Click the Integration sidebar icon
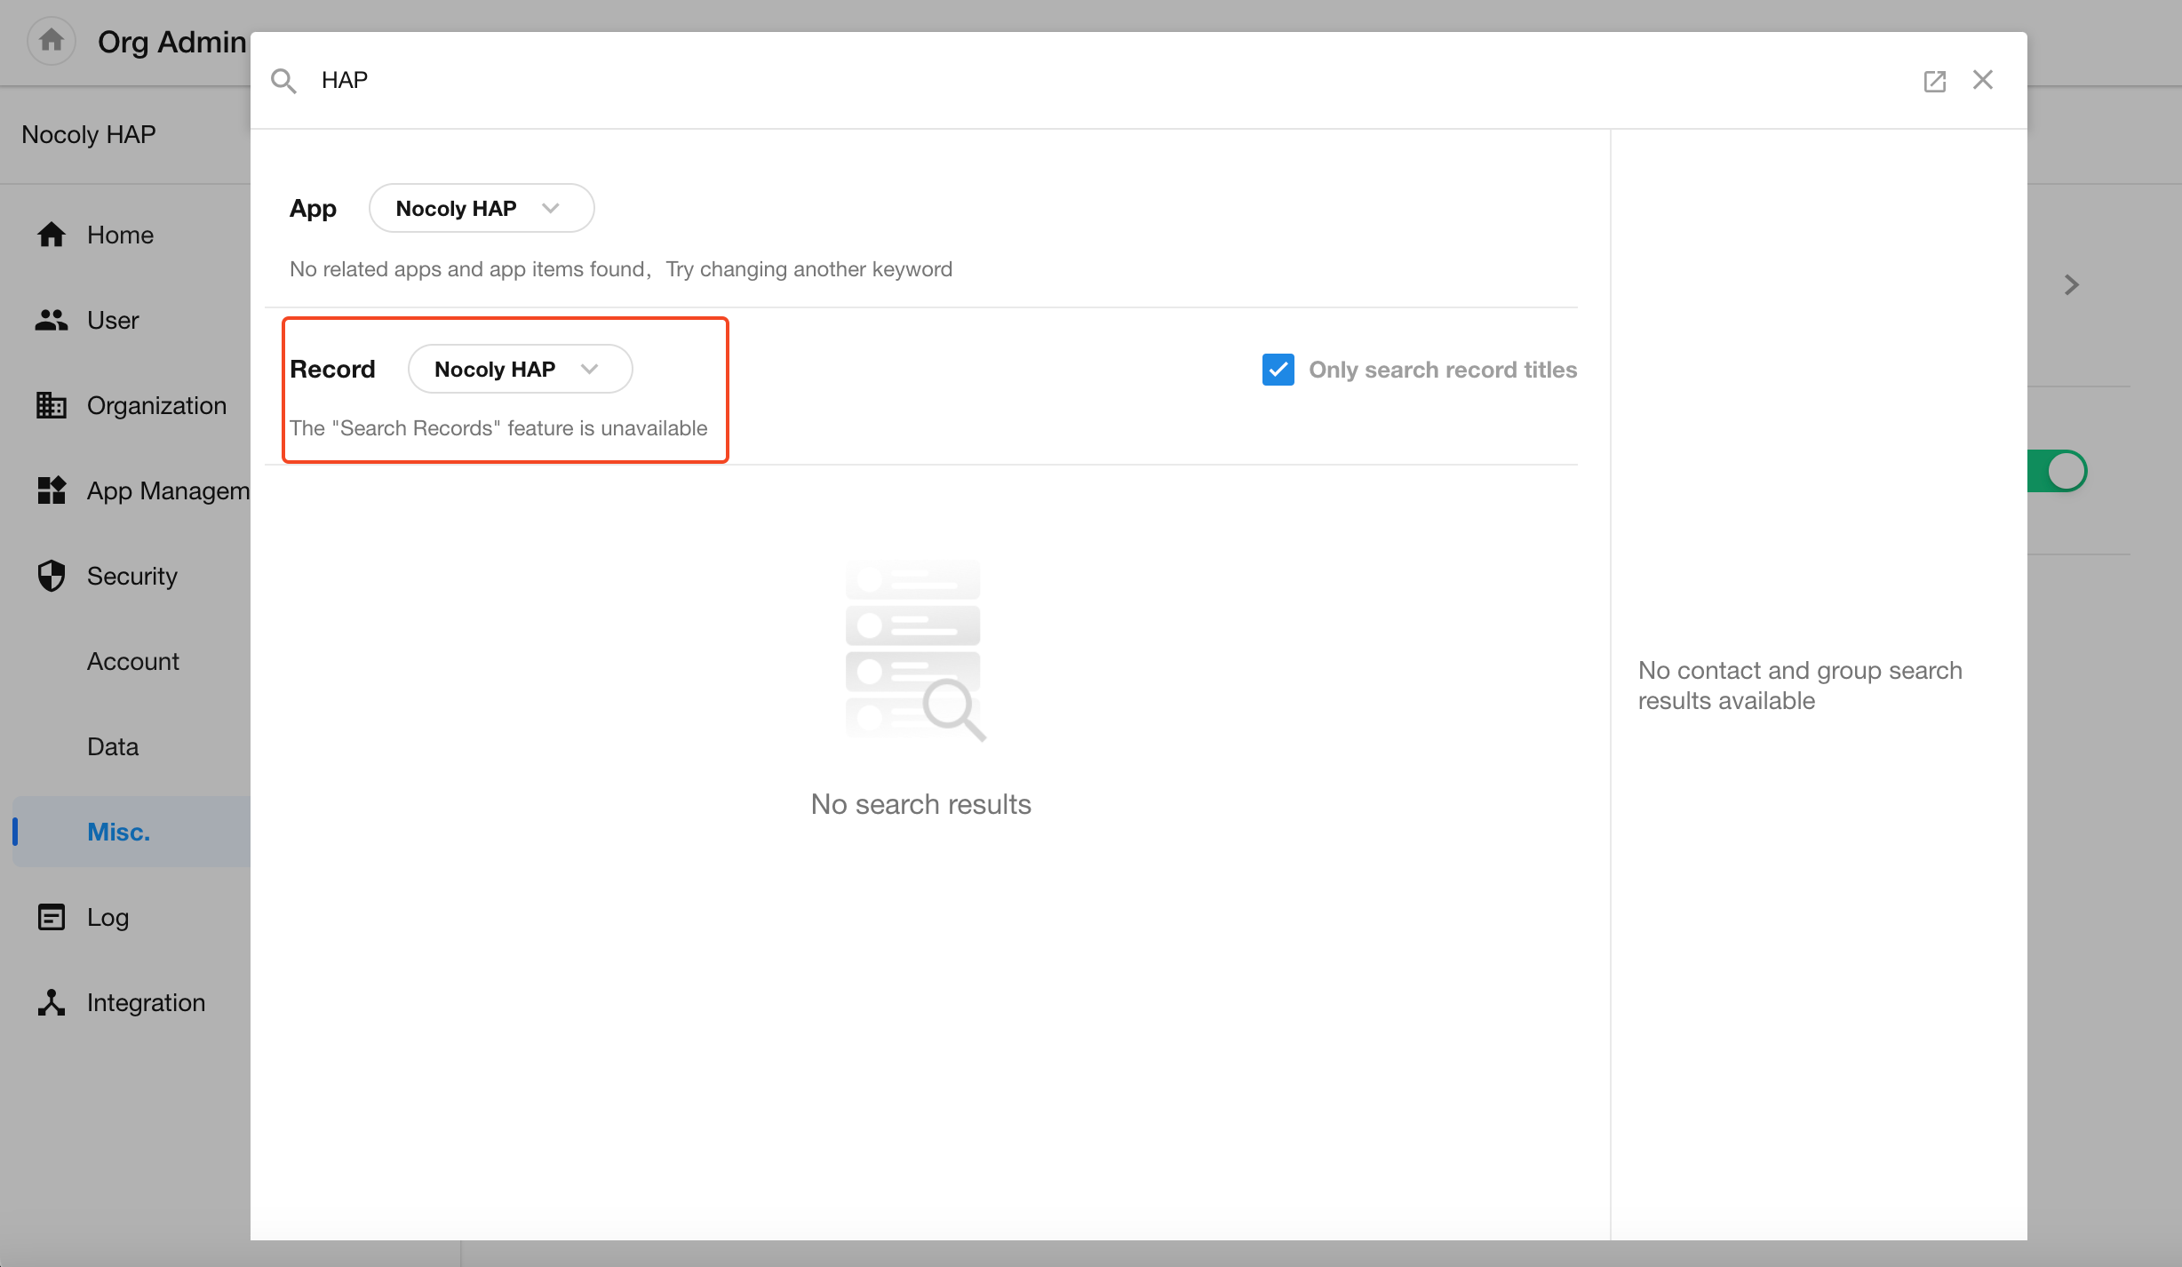Screen dimensions: 2182x1267 pos(52,1002)
